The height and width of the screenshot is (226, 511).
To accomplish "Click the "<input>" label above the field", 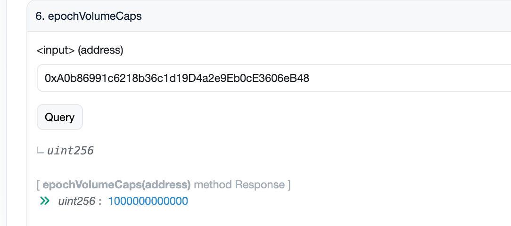I will (x=56, y=50).
